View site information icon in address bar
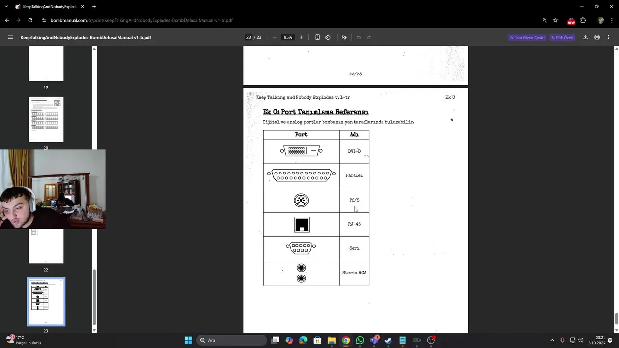This screenshot has height=348, width=619. (44, 20)
